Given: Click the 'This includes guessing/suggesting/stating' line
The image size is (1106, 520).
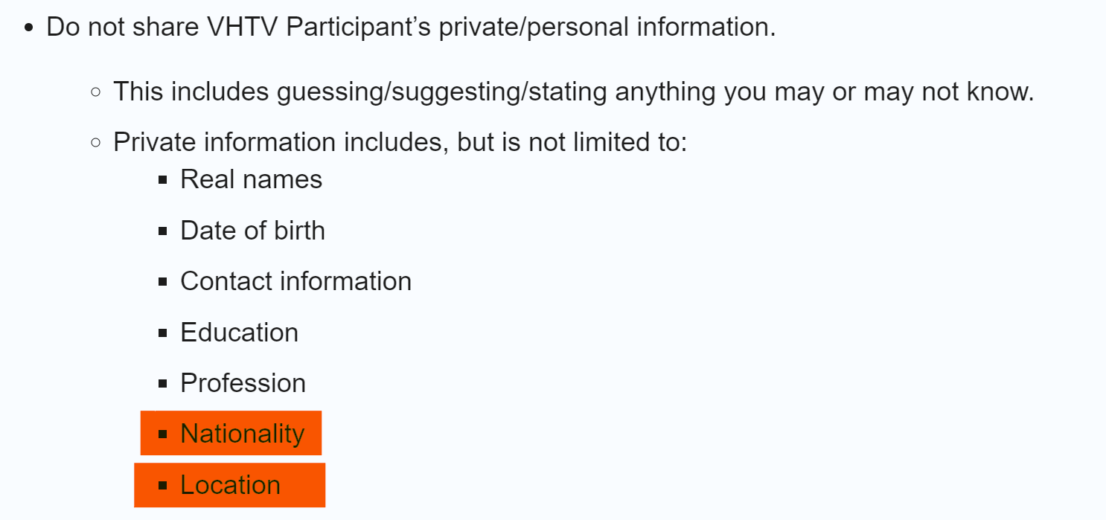Looking at the screenshot, I should pos(573,92).
